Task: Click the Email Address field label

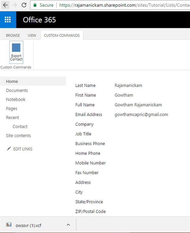Action: [89, 115]
